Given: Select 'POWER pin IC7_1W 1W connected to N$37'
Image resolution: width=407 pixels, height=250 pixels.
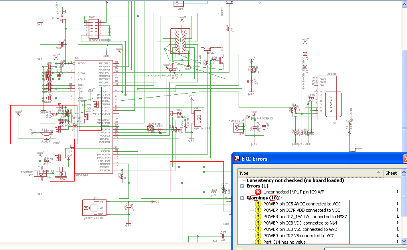Looking at the screenshot, I should (x=305, y=217).
